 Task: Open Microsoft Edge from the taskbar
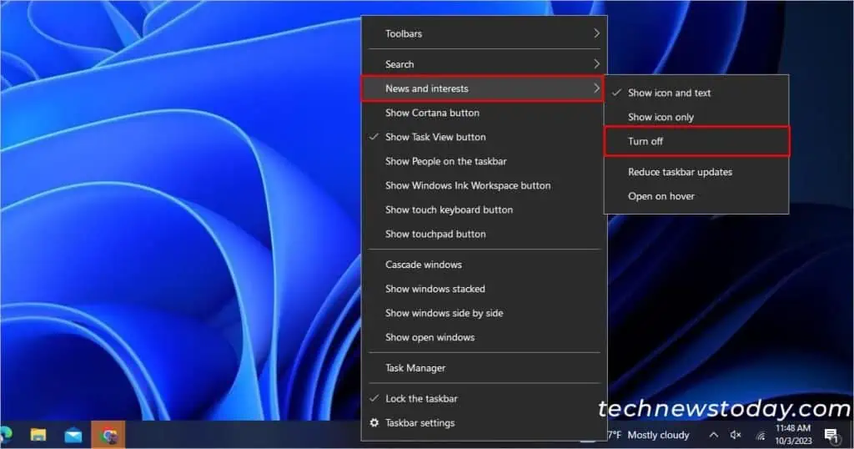coord(5,435)
